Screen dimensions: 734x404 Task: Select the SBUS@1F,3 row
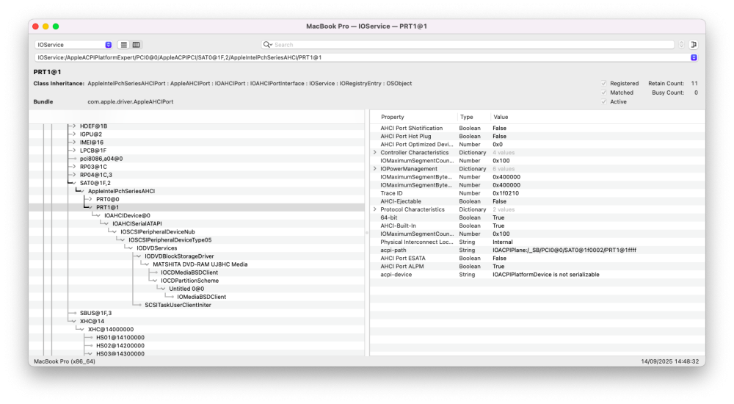(x=197, y=313)
